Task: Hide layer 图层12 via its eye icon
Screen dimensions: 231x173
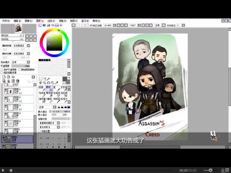Action: 6,98
